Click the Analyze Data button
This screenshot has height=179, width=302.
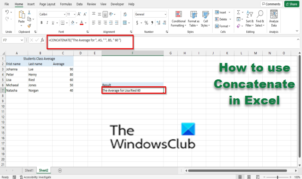click(x=274, y=19)
